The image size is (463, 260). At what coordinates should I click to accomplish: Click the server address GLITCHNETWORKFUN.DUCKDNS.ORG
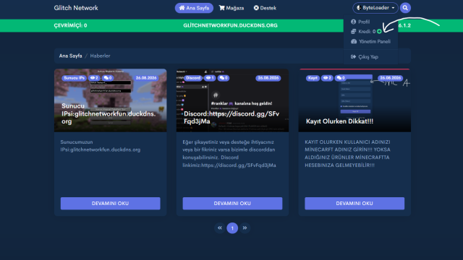click(x=230, y=25)
